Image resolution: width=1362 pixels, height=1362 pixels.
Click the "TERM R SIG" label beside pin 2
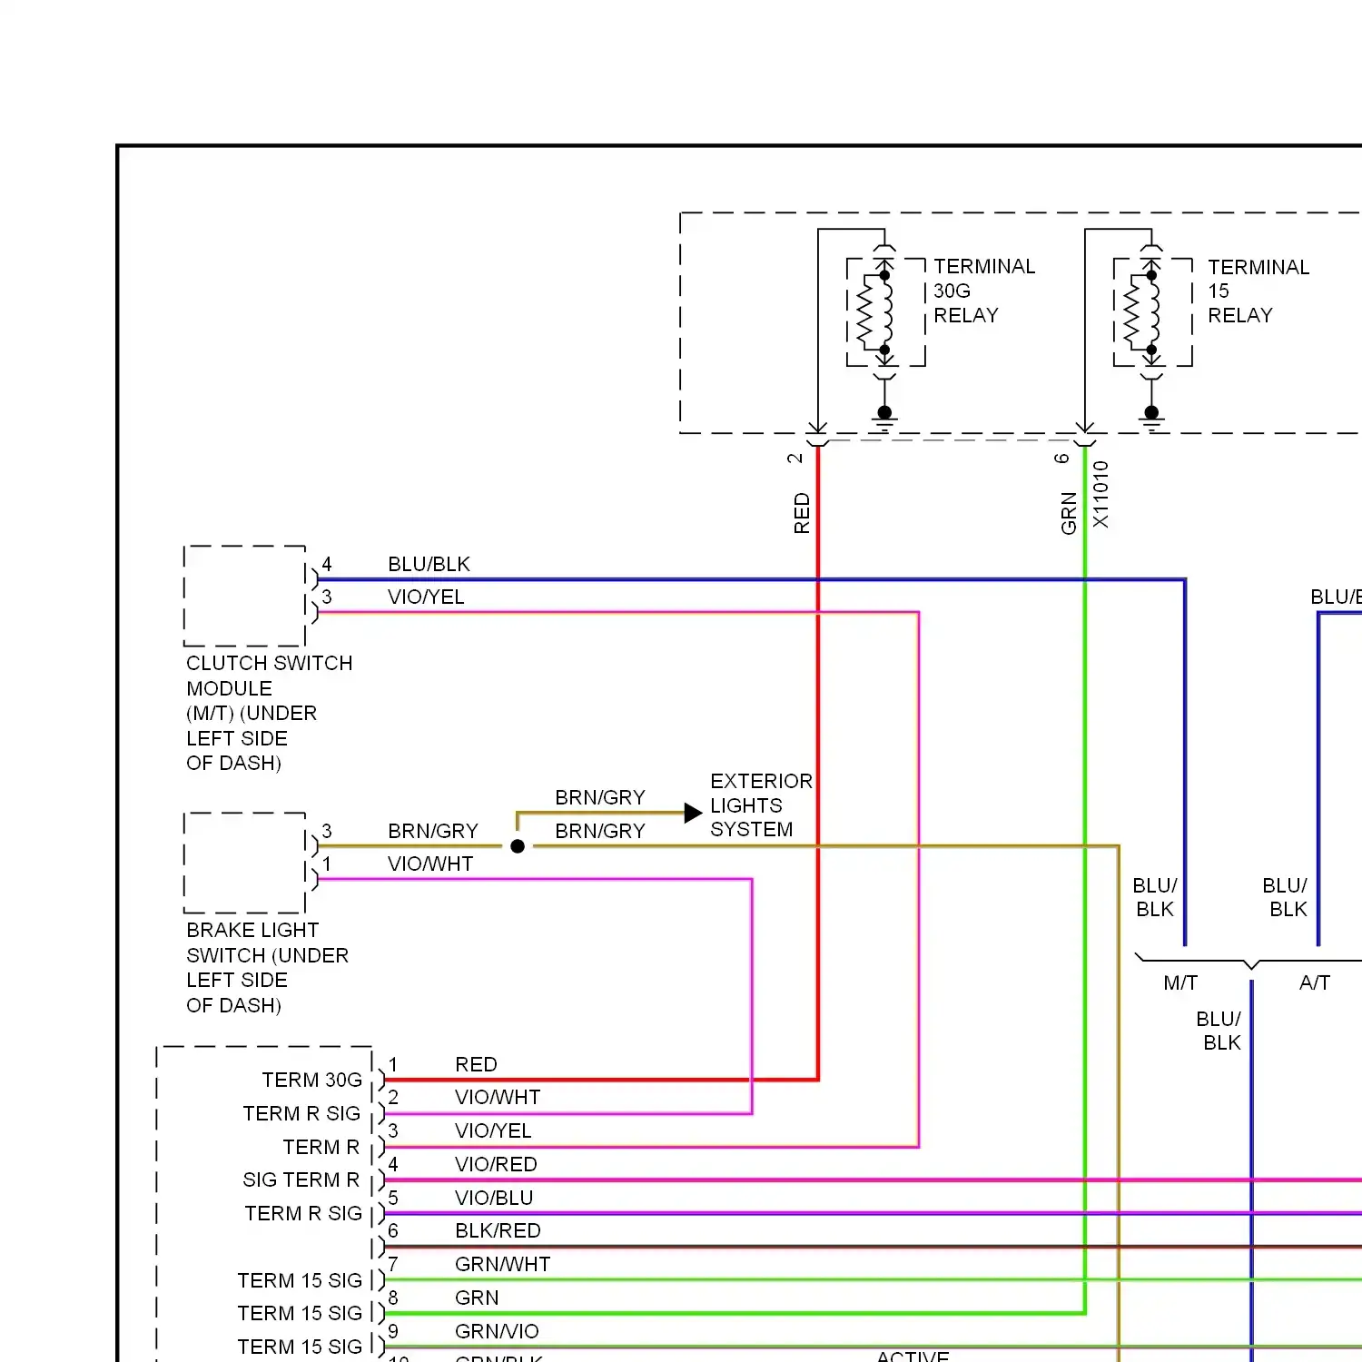301,1113
